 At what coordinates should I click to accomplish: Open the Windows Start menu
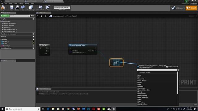coord(2,109)
